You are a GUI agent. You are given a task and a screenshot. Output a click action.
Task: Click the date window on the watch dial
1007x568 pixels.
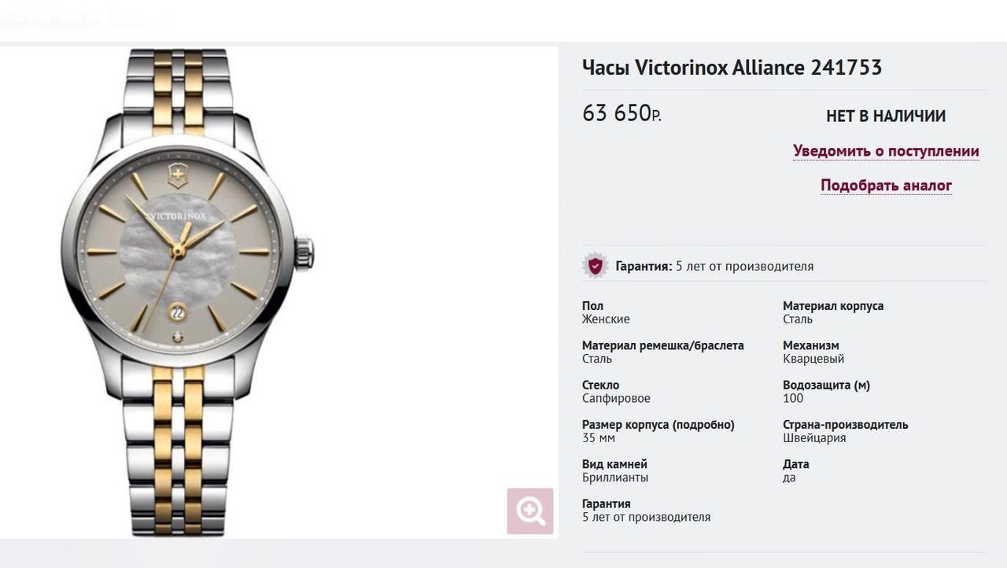click(178, 312)
